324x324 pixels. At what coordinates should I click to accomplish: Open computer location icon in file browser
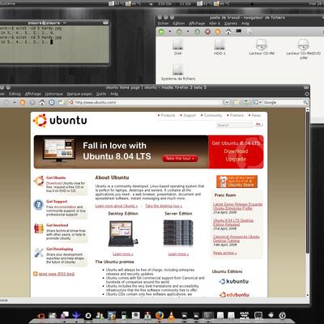(238, 32)
